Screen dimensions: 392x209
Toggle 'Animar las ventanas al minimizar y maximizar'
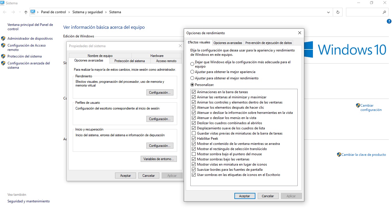[194, 97]
